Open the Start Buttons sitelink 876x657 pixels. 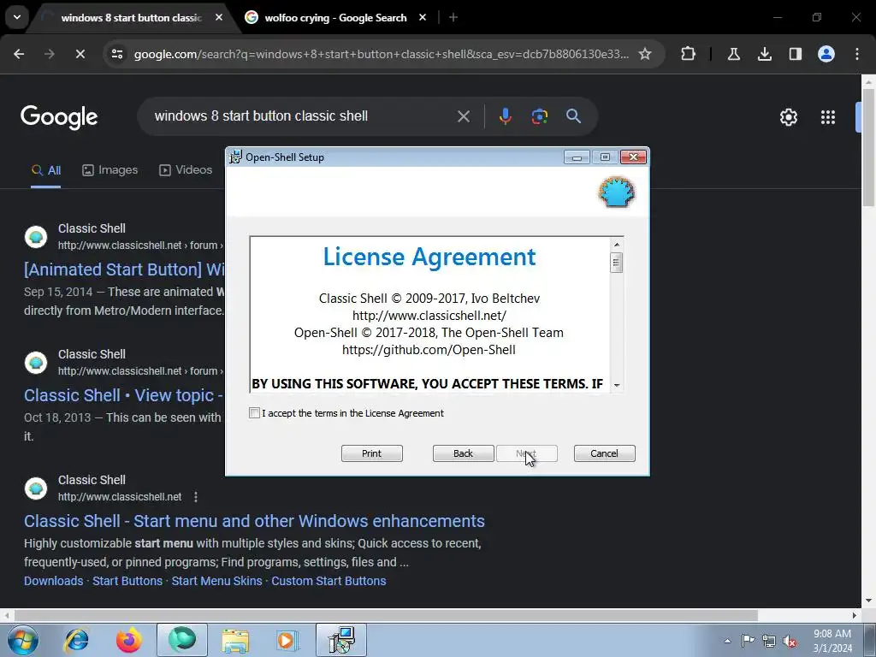click(x=127, y=581)
